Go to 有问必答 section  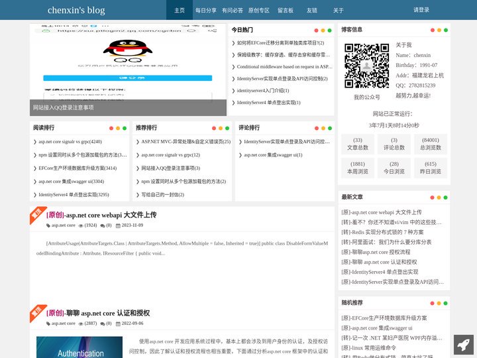(x=233, y=10)
